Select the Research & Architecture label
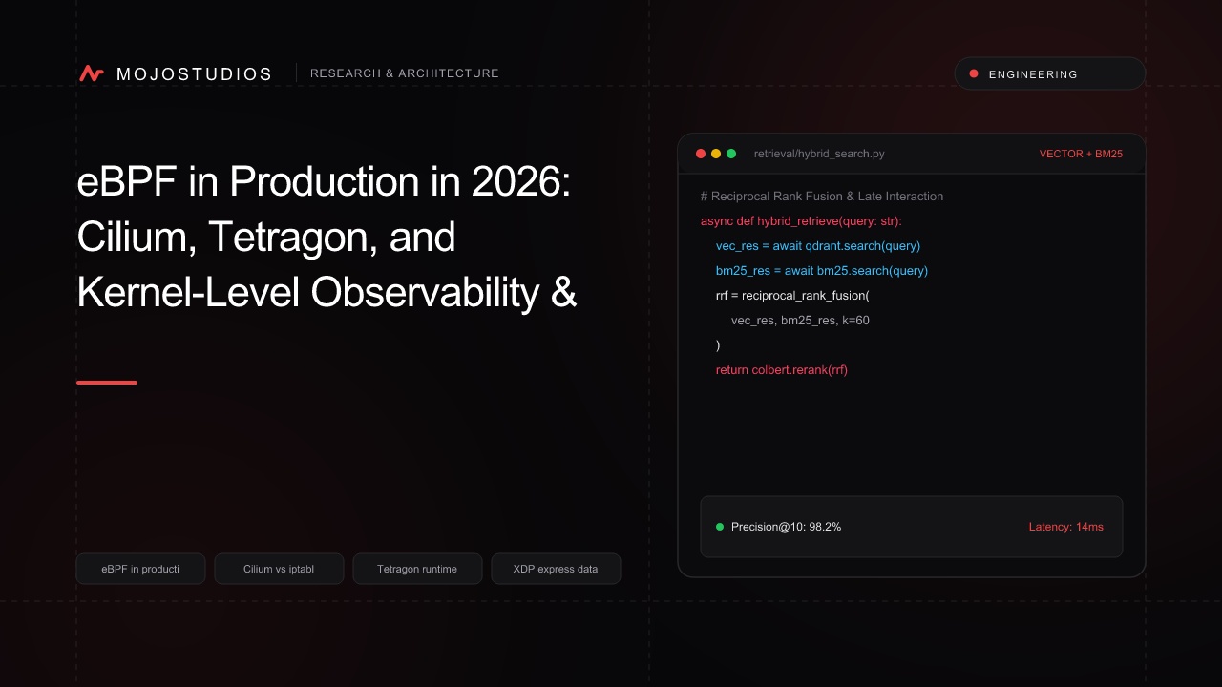Image resolution: width=1222 pixels, height=687 pixels. point(405,73)
